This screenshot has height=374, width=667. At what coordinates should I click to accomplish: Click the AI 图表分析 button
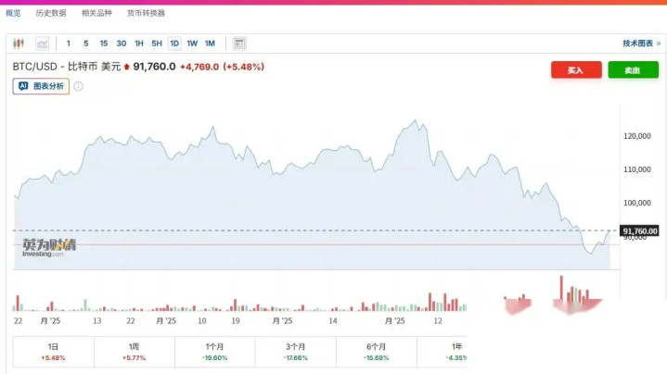(x=41, y=86)
